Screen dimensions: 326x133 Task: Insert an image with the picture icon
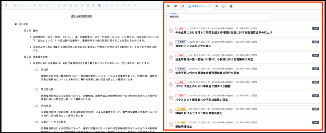[x=88, y=5]
